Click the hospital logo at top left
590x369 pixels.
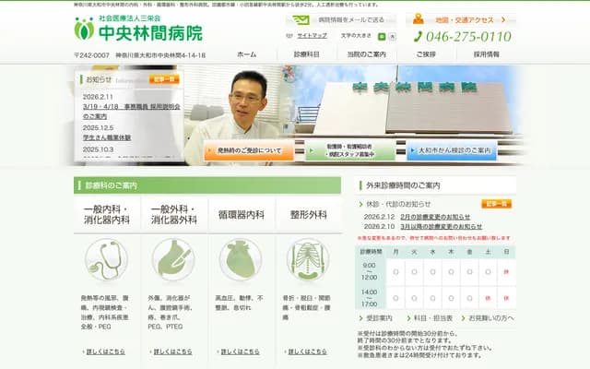click(x=138, y=30)
